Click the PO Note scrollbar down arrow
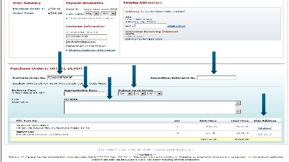Viewport: 289px width, 162px height. [238, 112]
